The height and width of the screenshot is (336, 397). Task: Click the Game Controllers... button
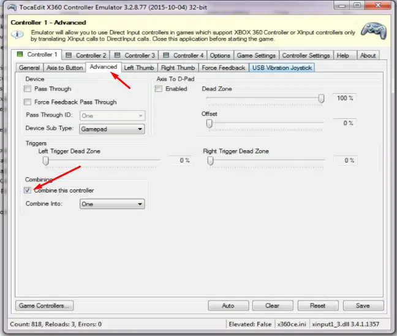44,305
